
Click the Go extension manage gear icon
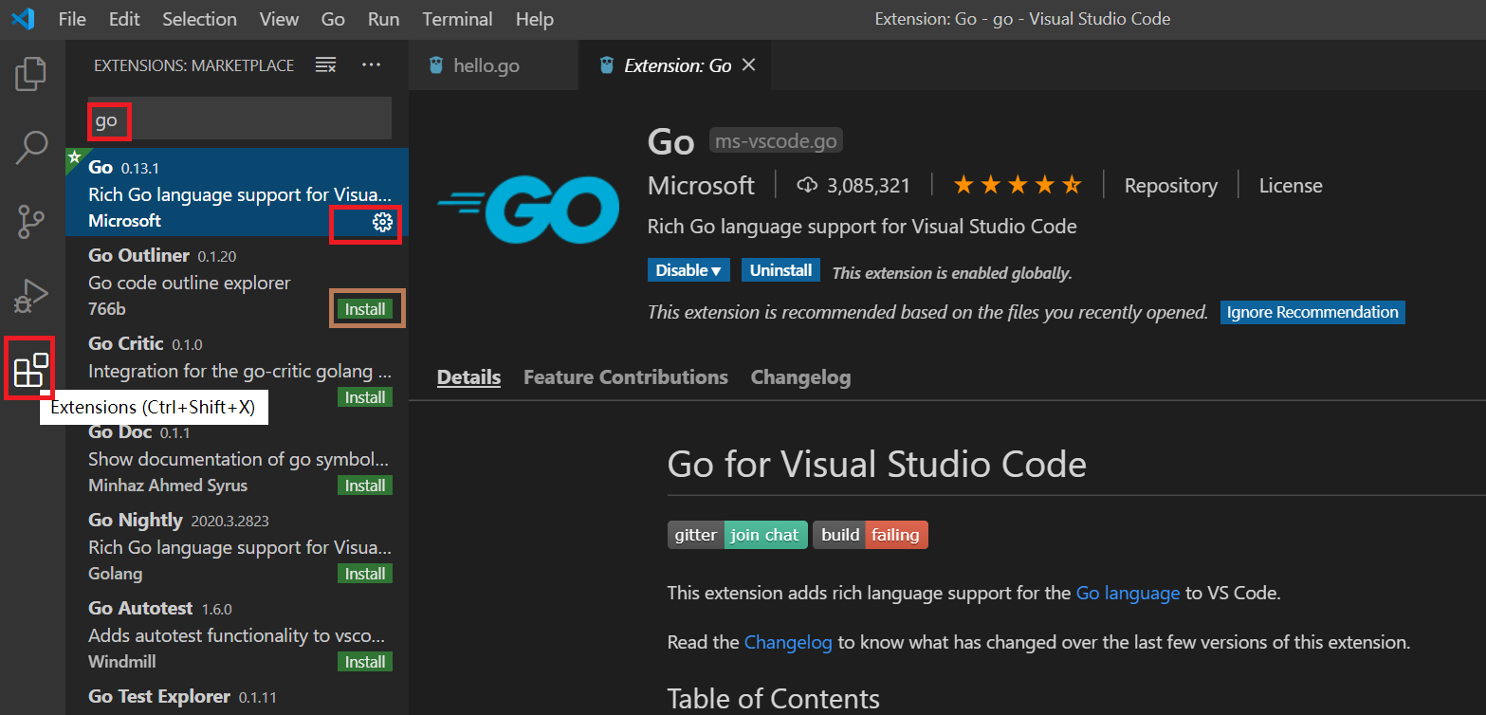[x=382, y=222]
